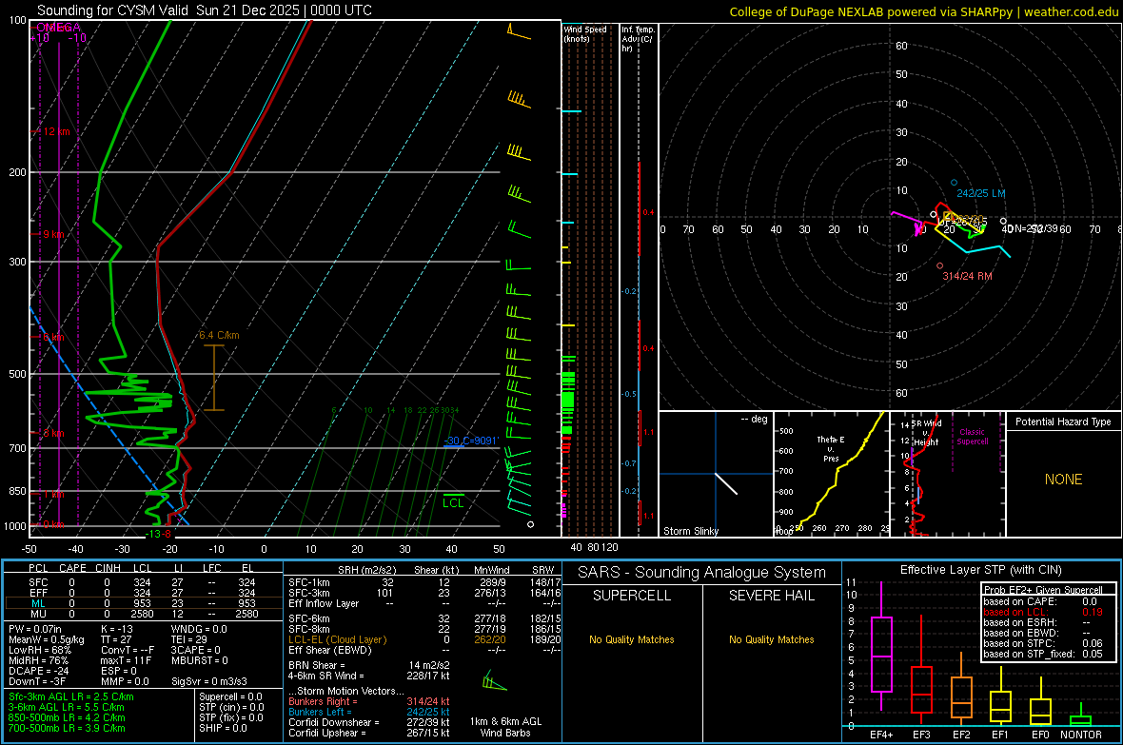Click 'No Quality Matches' under SUPERCELL
The height and width of the screenshot is (745, 1123).
tap(632, 639)
